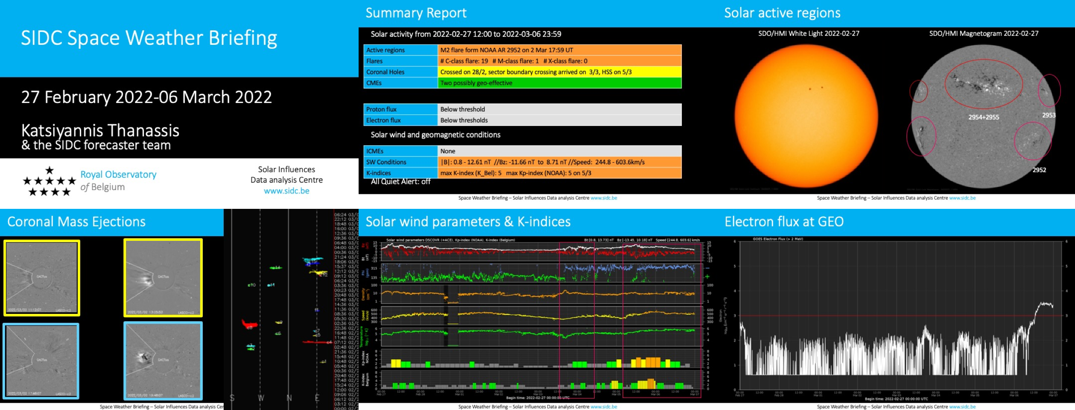This screenshot has height=410, width=1075.
Task: Click the Kp-index NOAA bar chart
Action: [x=541, y=358]
